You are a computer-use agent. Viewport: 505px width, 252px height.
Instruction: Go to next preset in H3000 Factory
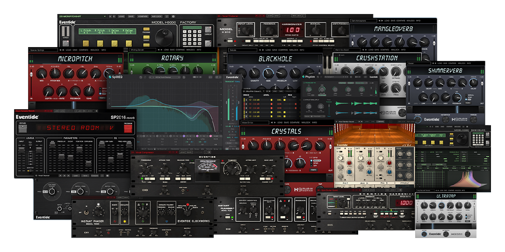(114, 16)
